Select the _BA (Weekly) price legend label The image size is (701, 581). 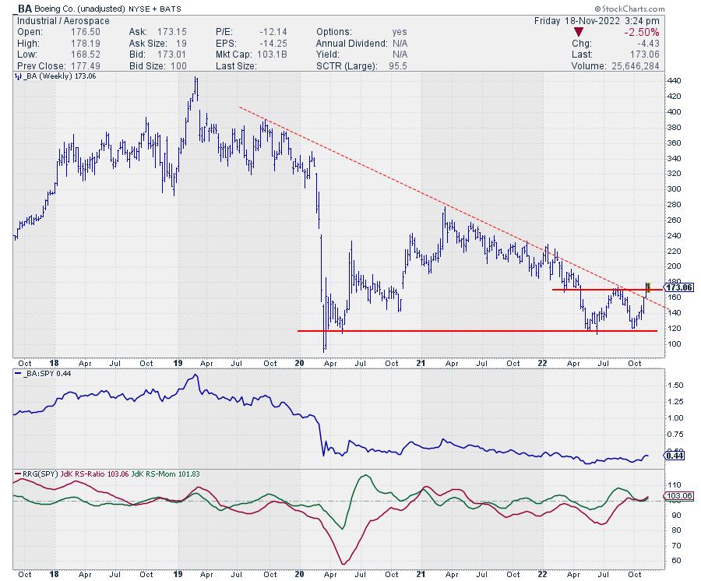[x=54, y=78]
